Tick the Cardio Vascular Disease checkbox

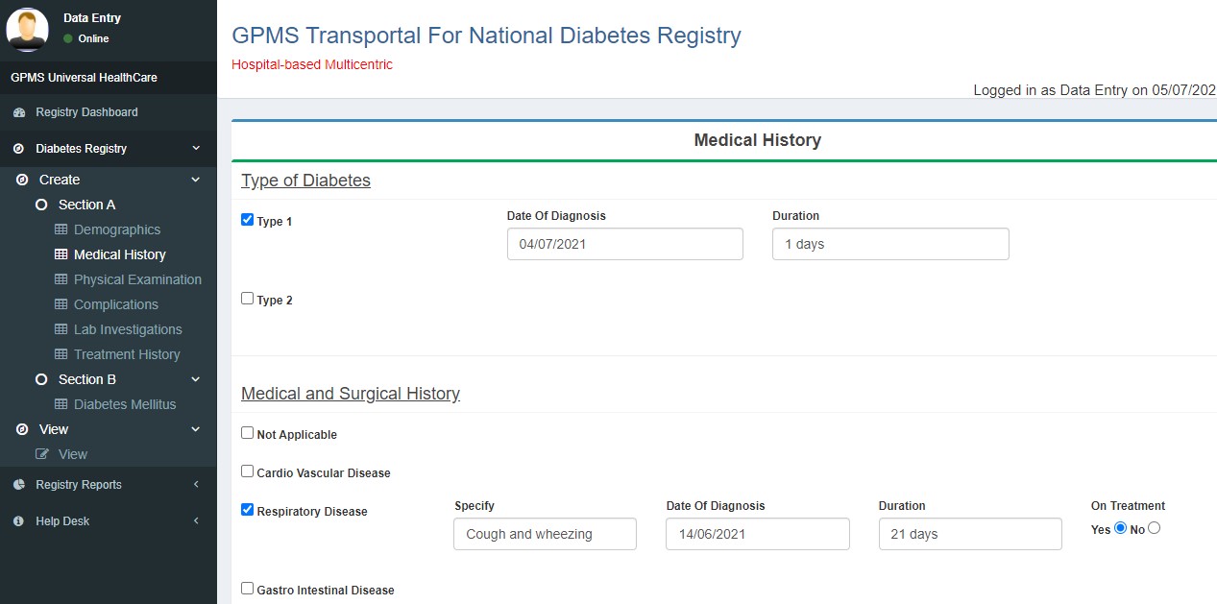(247, 471)
